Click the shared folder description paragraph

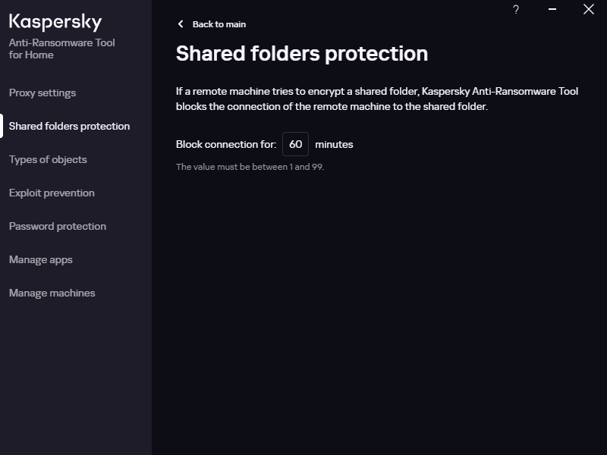pos(377,99)
